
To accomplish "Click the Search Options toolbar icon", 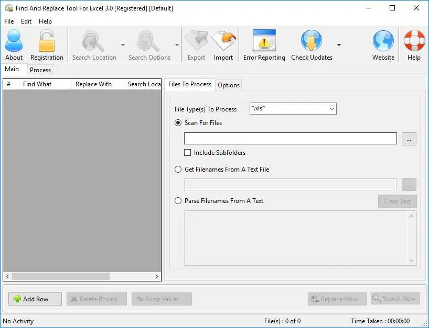I will [149, 45].
